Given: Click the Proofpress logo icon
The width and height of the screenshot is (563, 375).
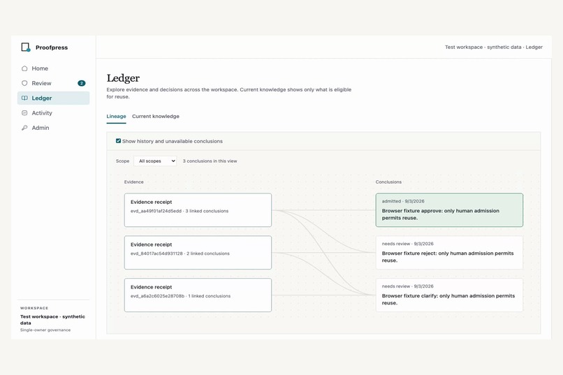Looking at the screenshot, I should [x=26, y=47].
